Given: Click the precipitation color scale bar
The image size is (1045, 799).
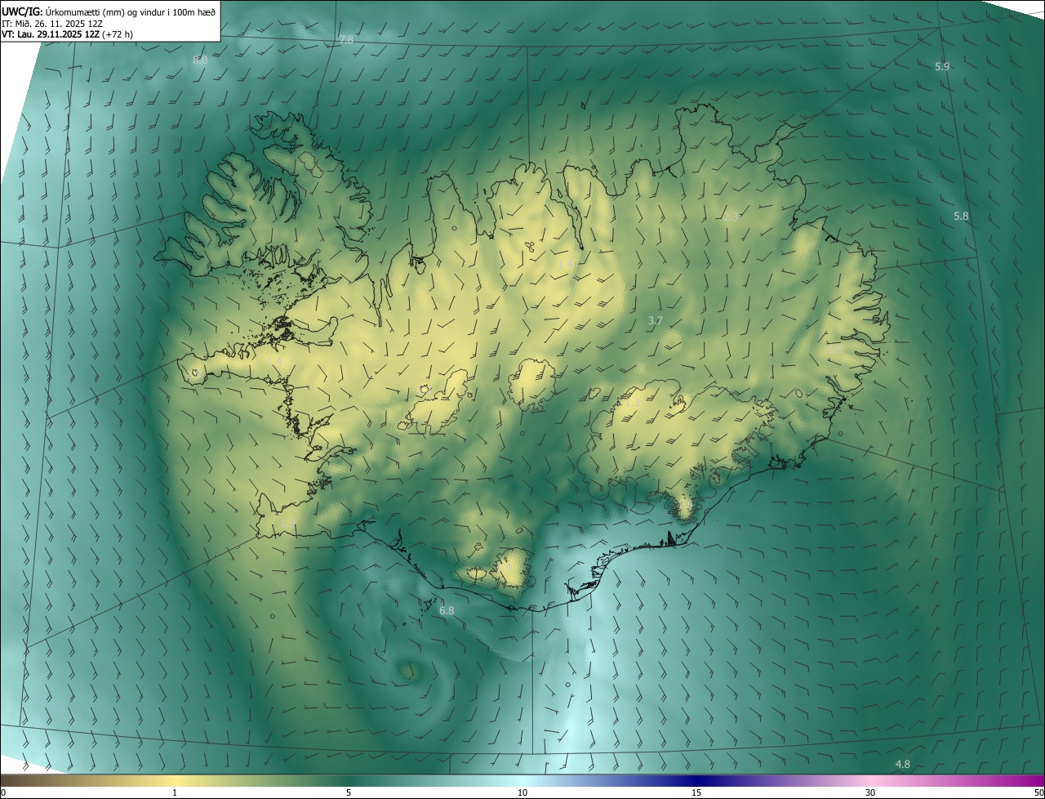Looking at the screenshot, I should 522,780.
